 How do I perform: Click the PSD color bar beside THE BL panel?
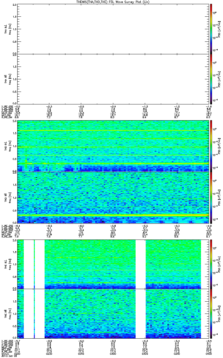(211, 264)
